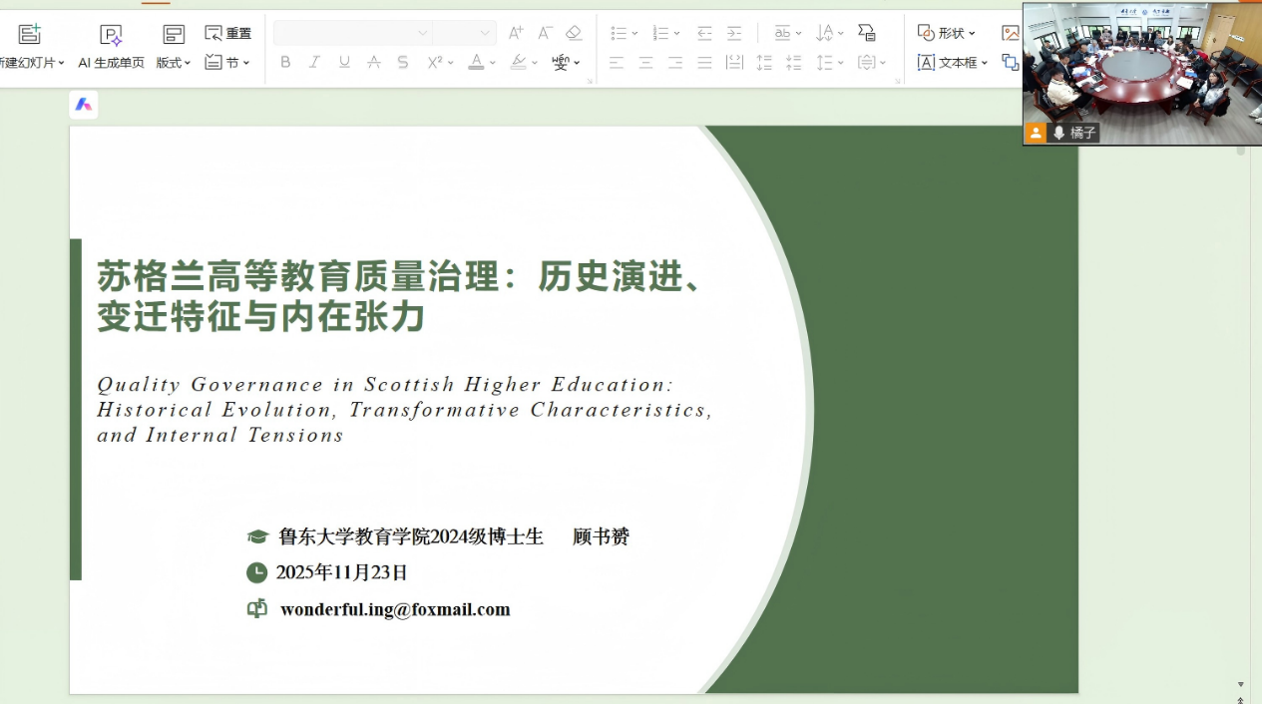Click the shadow text S icon
Image resolution: width=1262 pixels, height=704 pixels.
coord(403,62)
